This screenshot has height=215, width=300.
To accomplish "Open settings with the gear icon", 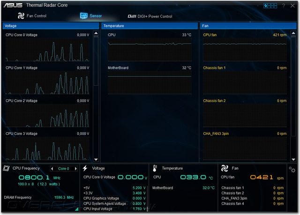I will (x=292, y=169).
